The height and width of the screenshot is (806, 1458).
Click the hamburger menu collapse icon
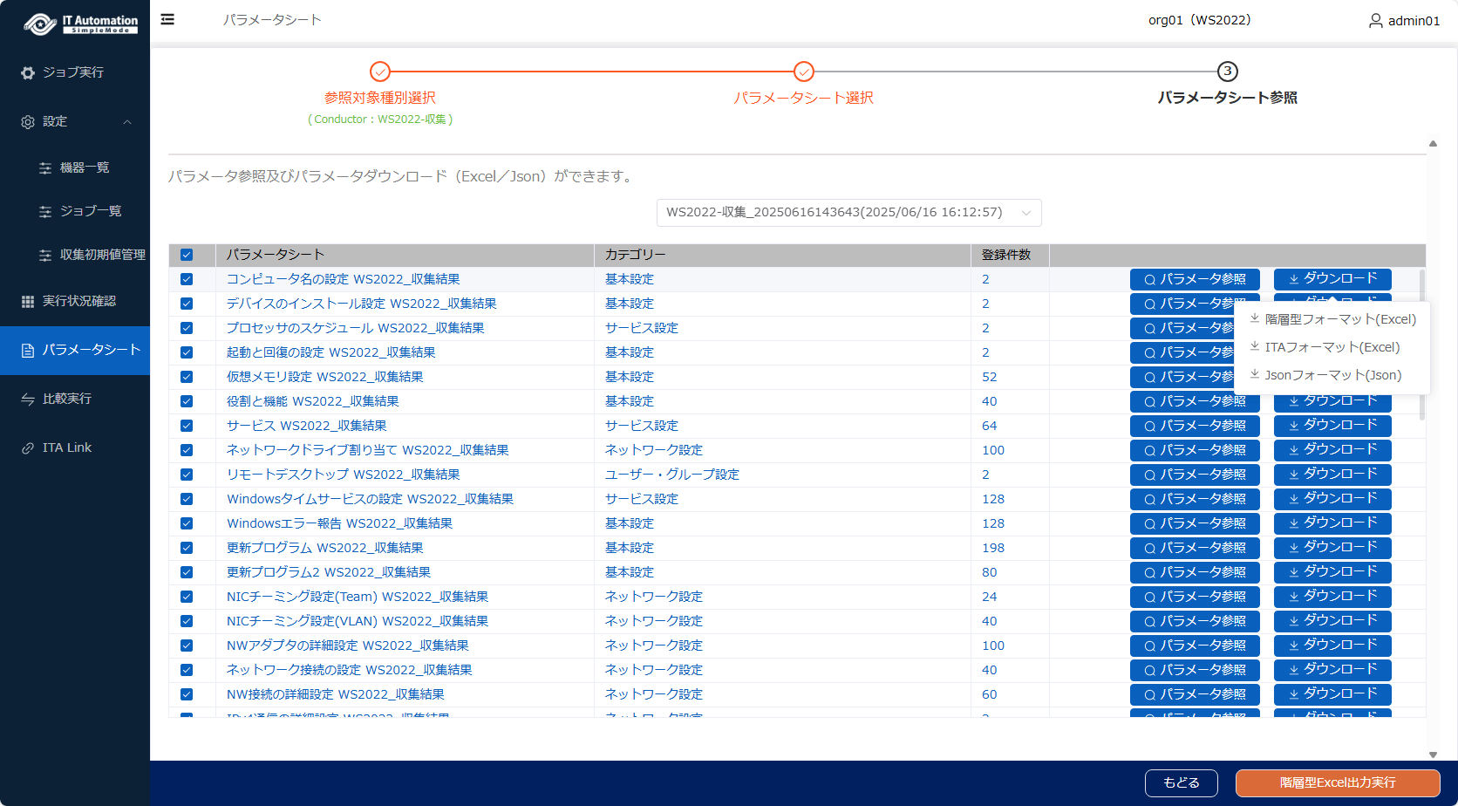167,19
